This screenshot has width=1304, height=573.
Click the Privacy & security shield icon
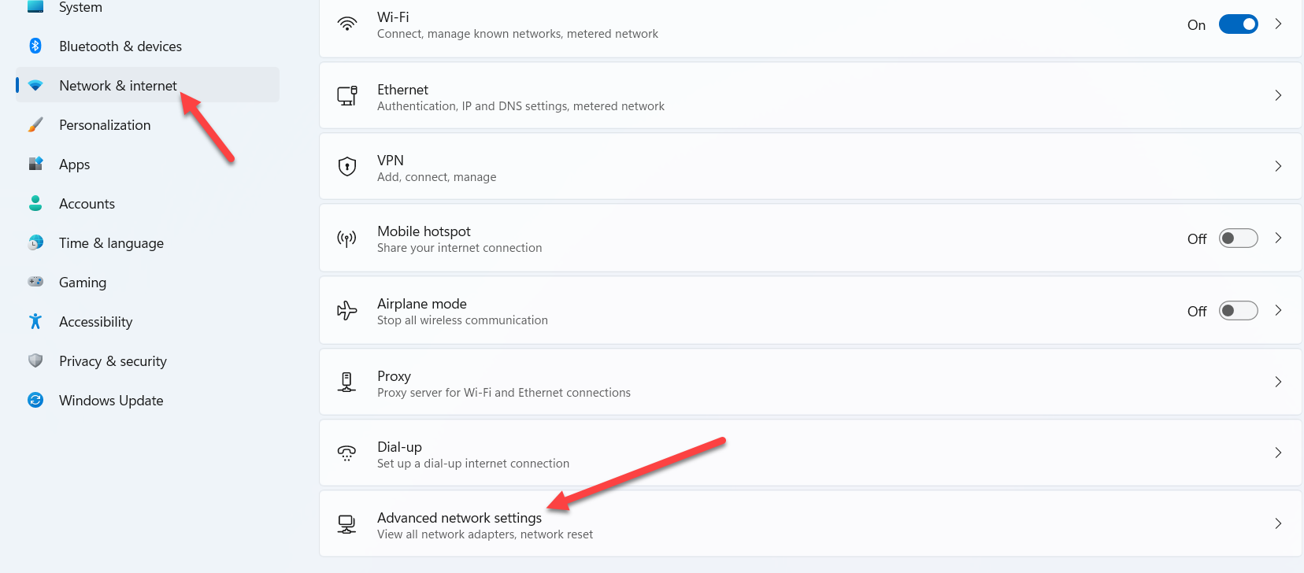pyautogui.click(x=35, y=360)
